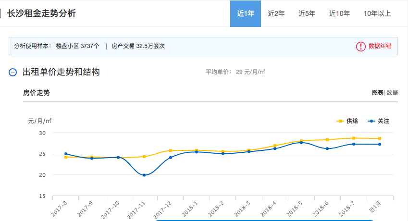Image resolution: width=408 pixels, height=221 pixels.
Task: Click the blue 2017-11 low data point
Action: tap(144, 175)
